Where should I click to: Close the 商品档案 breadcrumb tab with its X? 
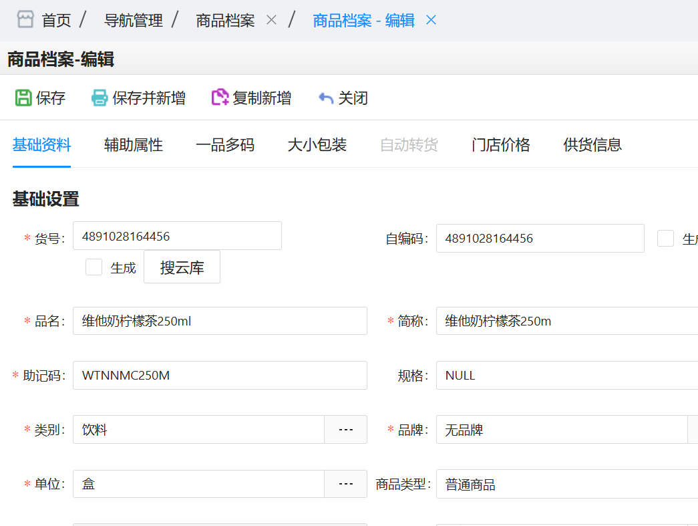[x=271, y=19]
